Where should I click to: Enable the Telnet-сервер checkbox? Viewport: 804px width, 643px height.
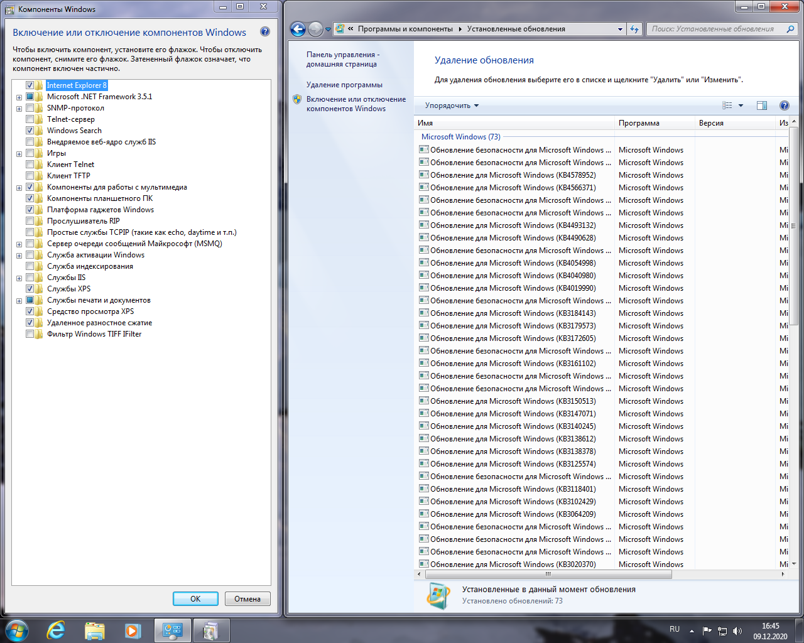point(30,119)
